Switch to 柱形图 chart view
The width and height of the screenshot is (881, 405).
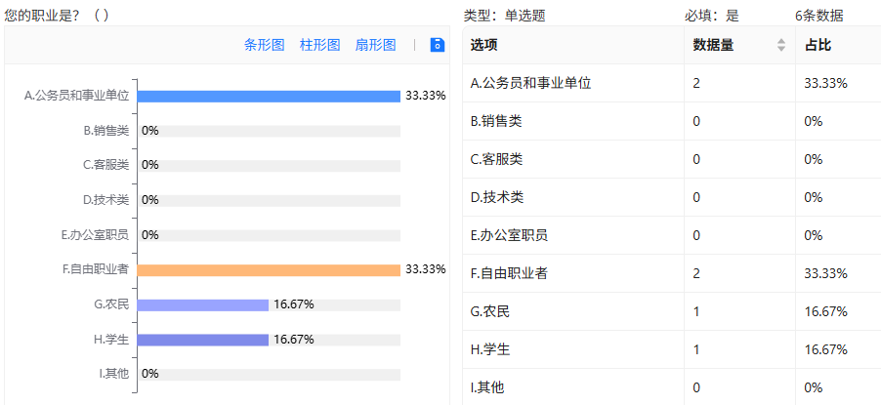pyautogui.click(x=319, y=45)
